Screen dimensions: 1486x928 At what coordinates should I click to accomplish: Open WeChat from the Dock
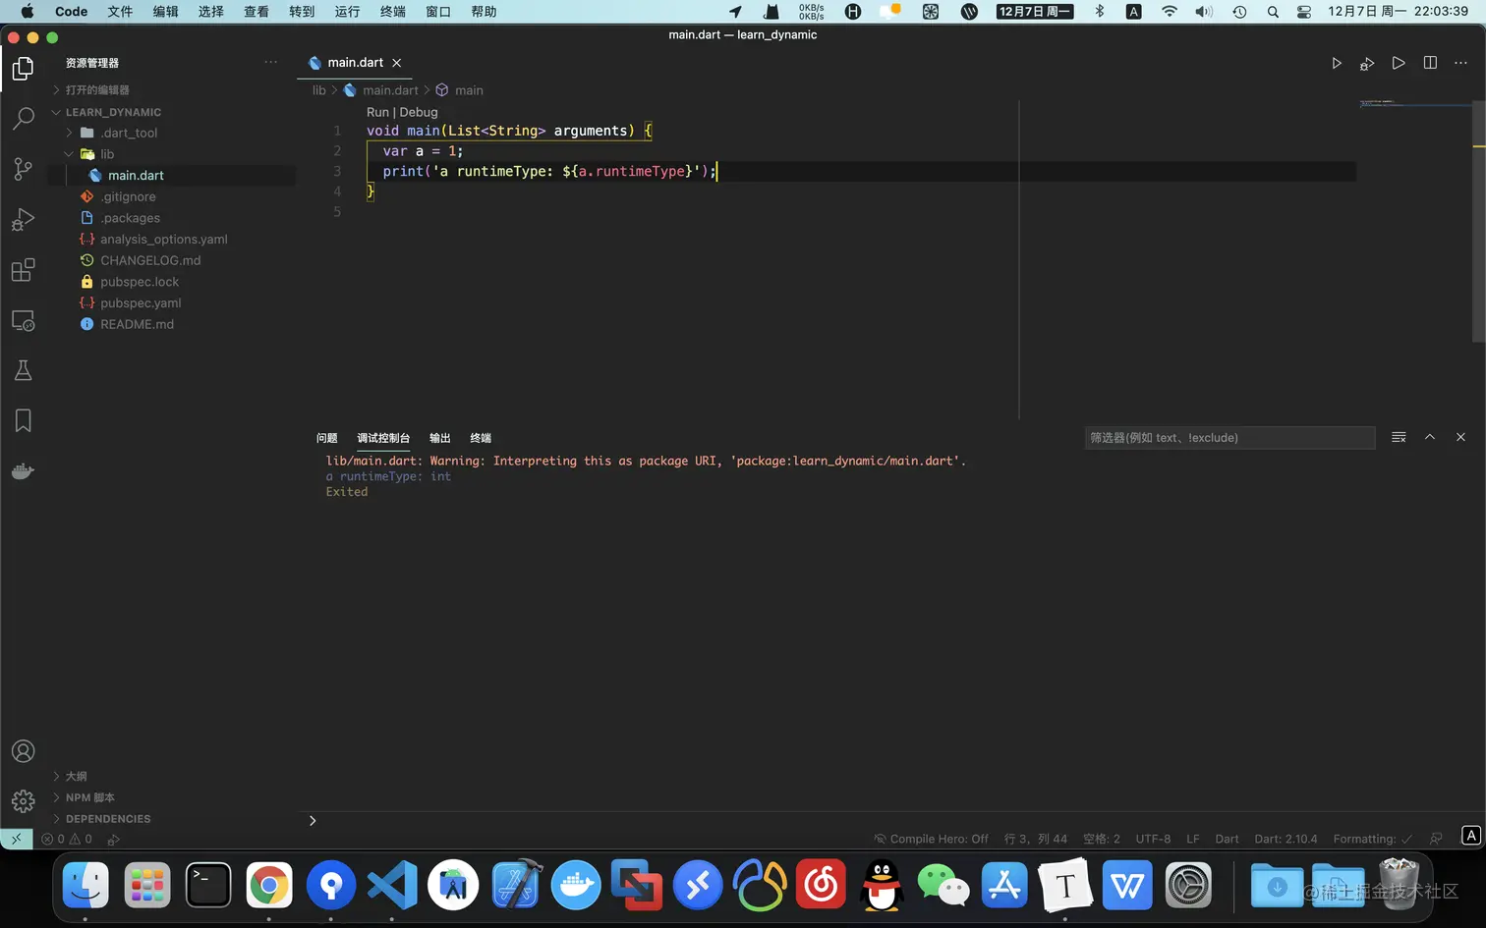click(943, 885)
